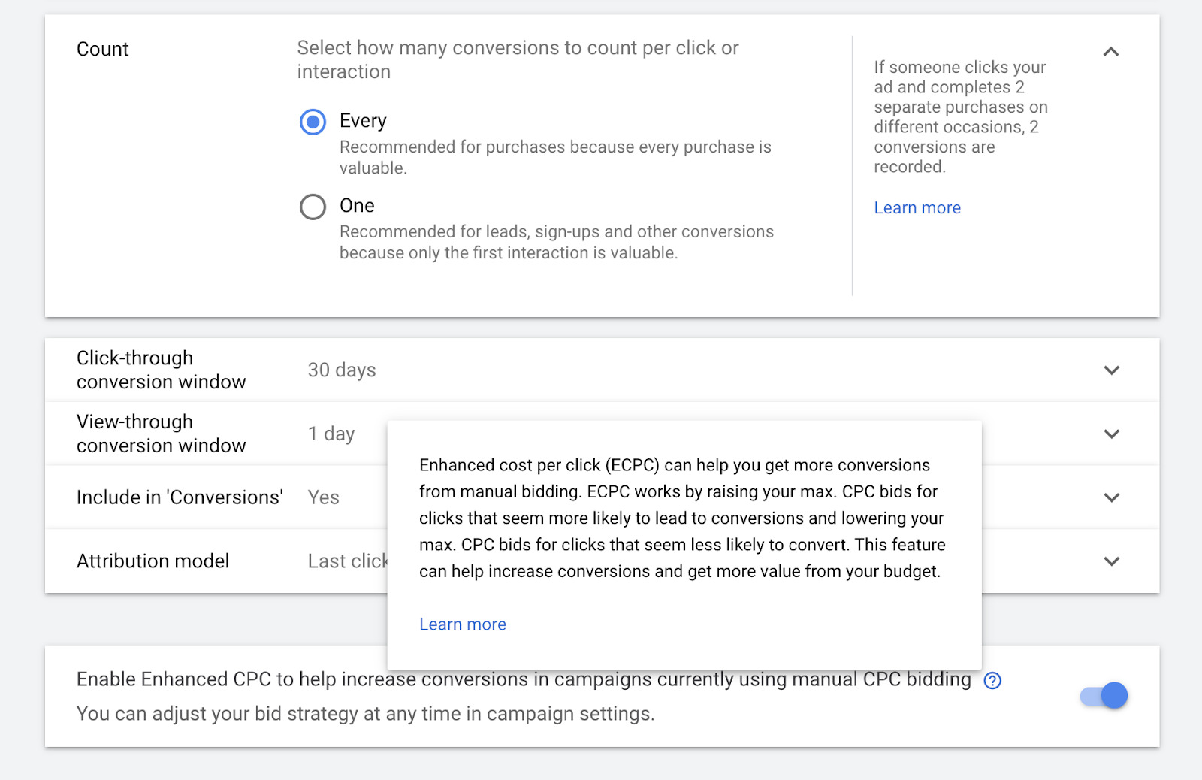Click the 1 day value
This screenshot has height=780, width=1202.
point(331,434)
